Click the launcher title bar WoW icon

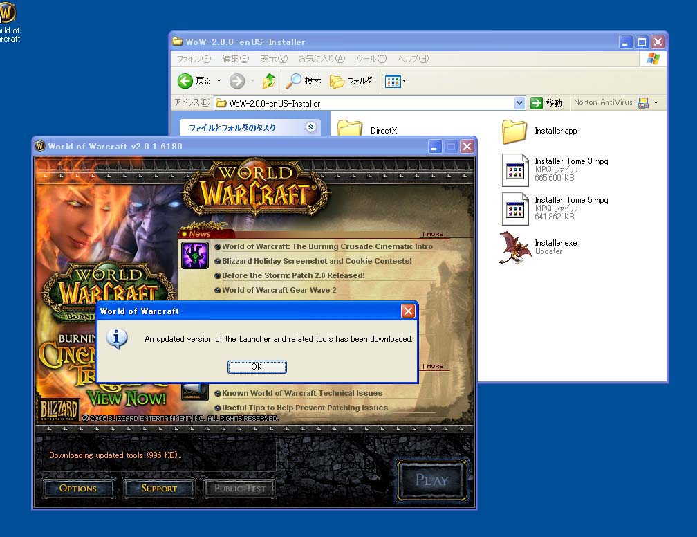(x=40, y=146)
